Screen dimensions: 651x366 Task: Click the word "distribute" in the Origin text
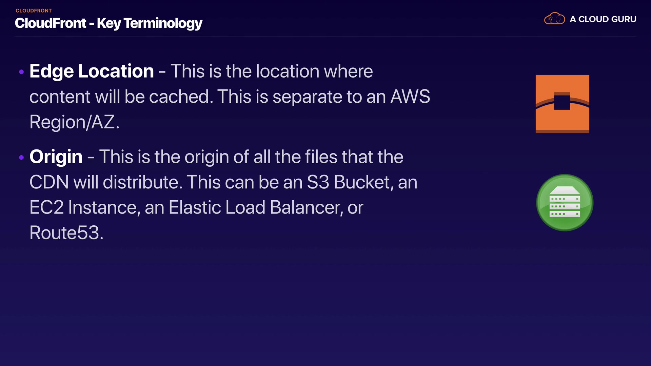click(x=140, y=182)
